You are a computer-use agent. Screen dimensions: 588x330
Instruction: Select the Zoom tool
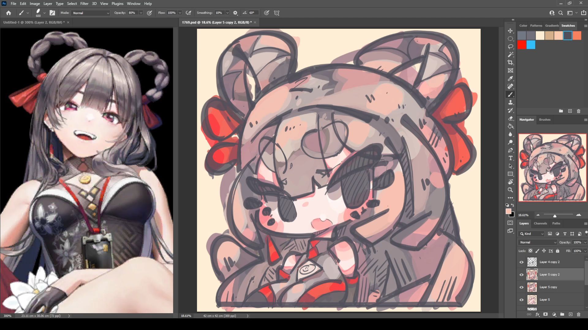pos(511,190)
